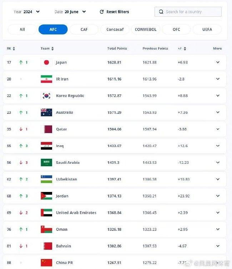Click the Japan flag icon

point(46,62)
